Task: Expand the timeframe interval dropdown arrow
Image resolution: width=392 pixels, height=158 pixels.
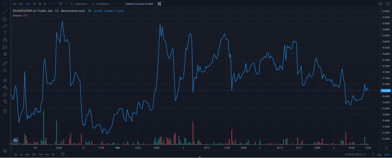Action: (49, 4)
